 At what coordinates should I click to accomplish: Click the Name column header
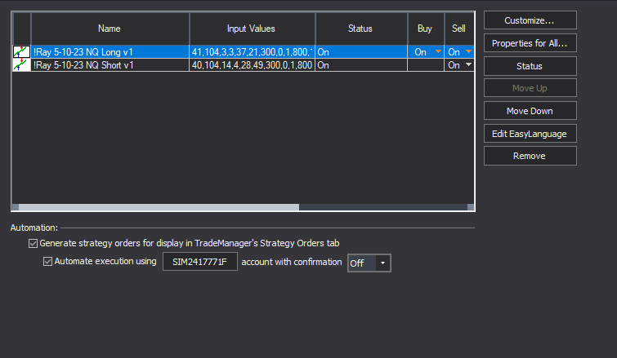click(x=110, y=29)
